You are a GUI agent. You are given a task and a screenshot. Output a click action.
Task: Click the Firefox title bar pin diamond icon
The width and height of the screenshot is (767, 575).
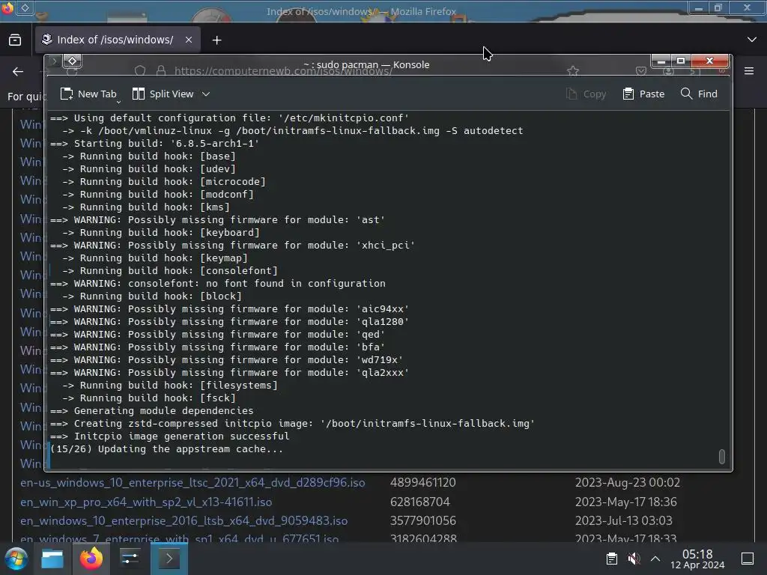tap(25, 7)
